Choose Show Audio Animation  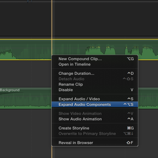pos(95,119)
